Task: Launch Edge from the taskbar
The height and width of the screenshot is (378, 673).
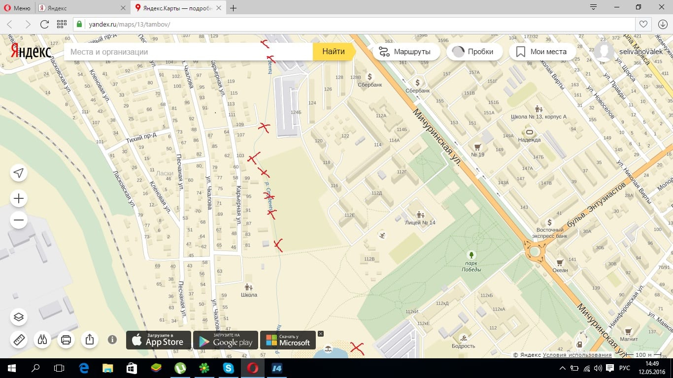Action: tap(84, 368)
